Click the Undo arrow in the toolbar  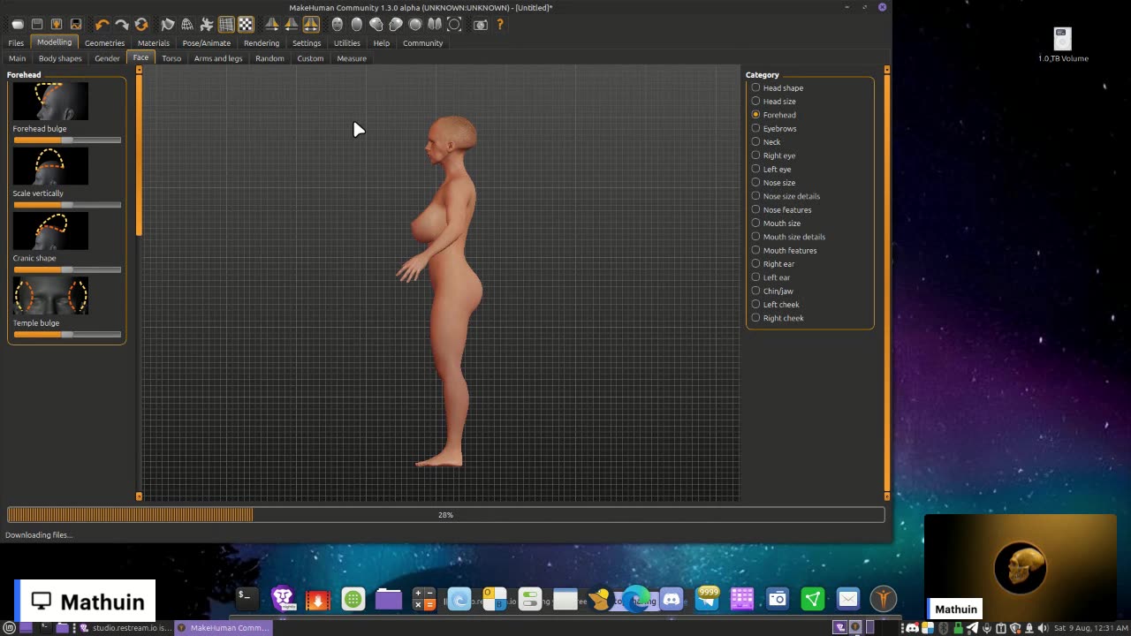coord(102,25)
